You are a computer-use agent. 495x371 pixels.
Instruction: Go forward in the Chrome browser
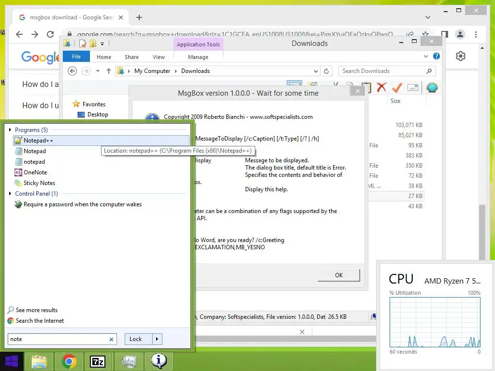[35, 34]
